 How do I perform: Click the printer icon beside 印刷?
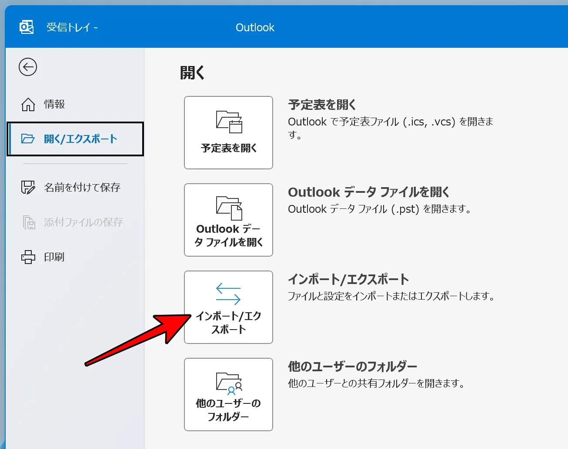pos(28,257)
